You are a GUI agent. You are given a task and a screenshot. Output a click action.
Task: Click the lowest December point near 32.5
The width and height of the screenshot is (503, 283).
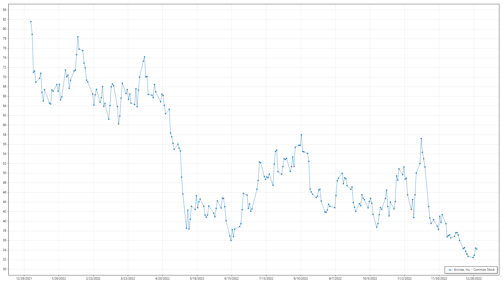(x=473, y=258)
